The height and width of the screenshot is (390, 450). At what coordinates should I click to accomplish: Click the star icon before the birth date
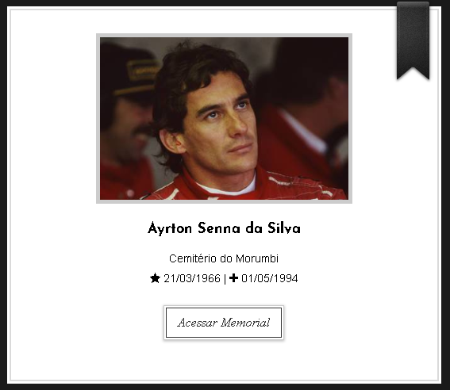click(155, 278)
